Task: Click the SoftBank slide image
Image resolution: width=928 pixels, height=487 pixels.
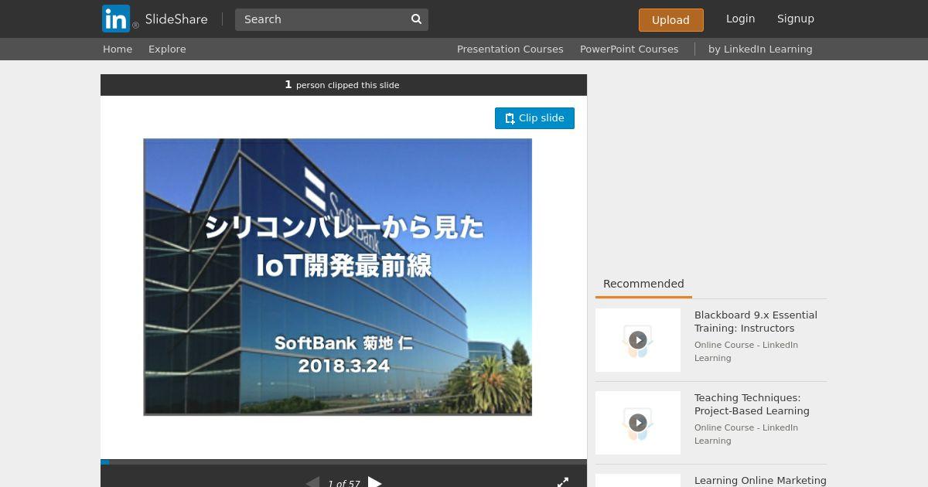Action: 337,277
